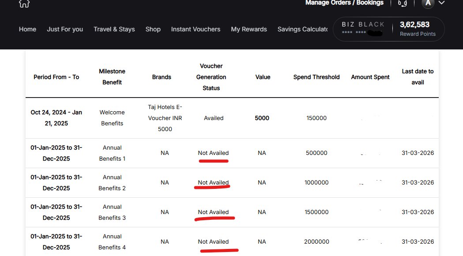The height and width of the screenshot is (256, 463).
Task: Click the 150000 spend threshold
Action: coord(316,118)
